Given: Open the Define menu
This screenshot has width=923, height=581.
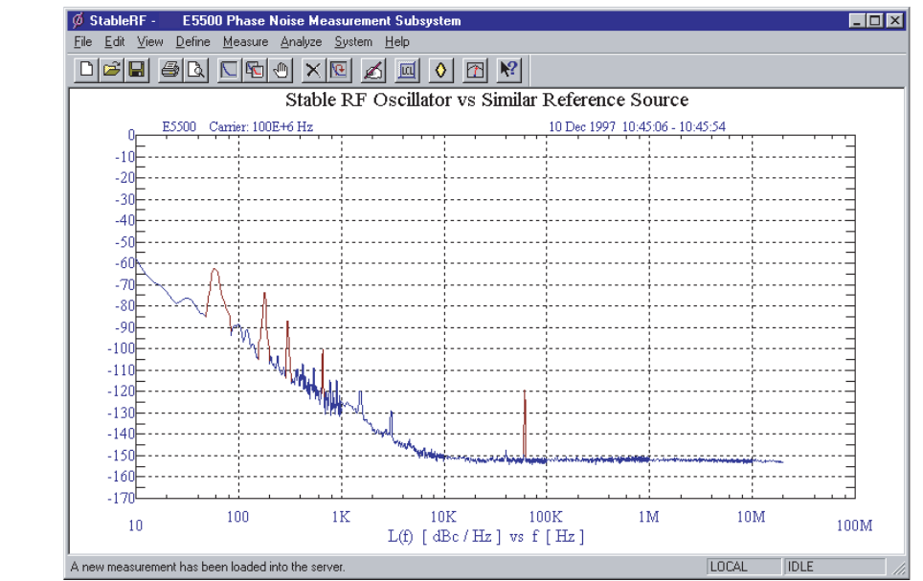Looking at the screenshot, I should 192,42.
